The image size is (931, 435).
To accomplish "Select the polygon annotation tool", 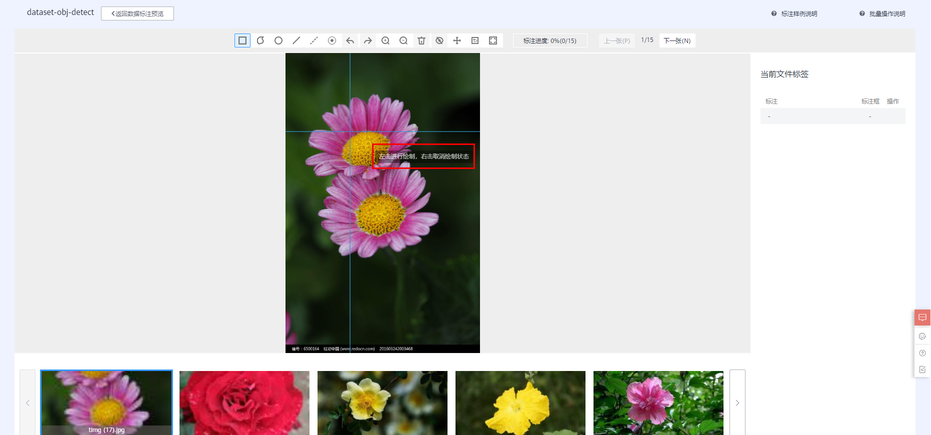I will tap(260, 40).
